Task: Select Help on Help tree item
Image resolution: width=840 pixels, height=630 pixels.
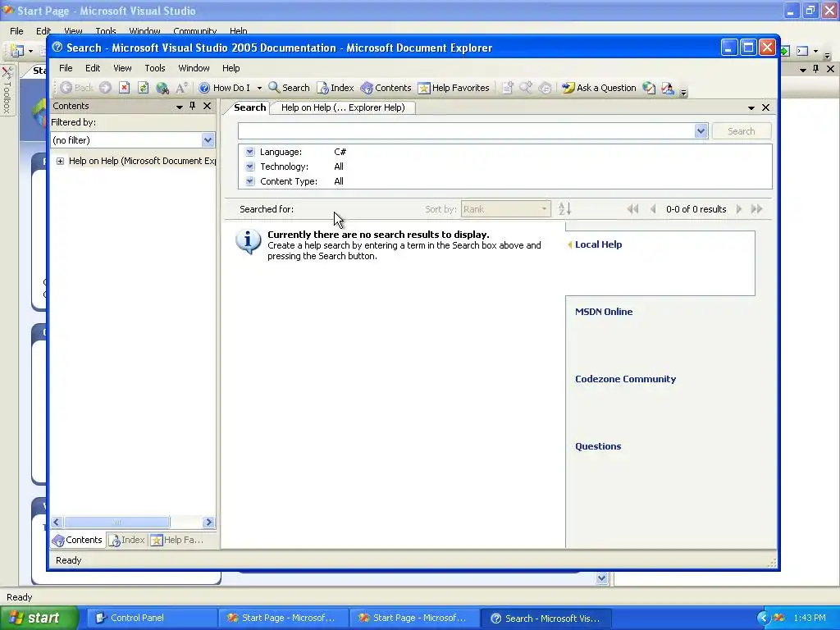Action: [x=142, y=161]
